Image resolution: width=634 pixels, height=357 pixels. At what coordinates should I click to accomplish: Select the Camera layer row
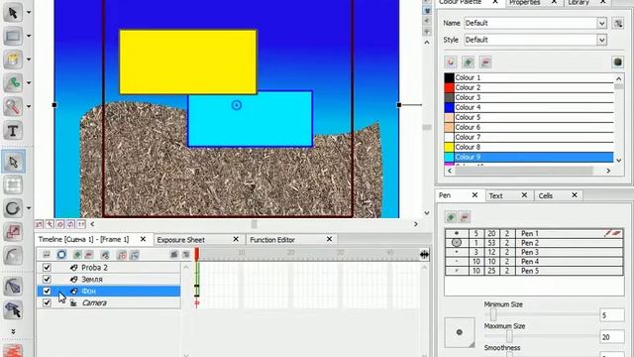click(x=109, y=302)
